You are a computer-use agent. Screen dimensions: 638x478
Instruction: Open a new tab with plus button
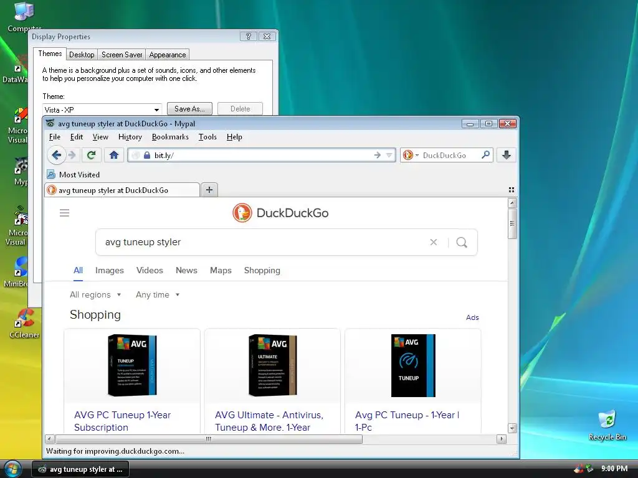(209, 190)
